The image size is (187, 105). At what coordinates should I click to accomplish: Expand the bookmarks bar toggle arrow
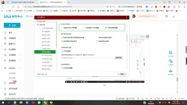point(2,11)
